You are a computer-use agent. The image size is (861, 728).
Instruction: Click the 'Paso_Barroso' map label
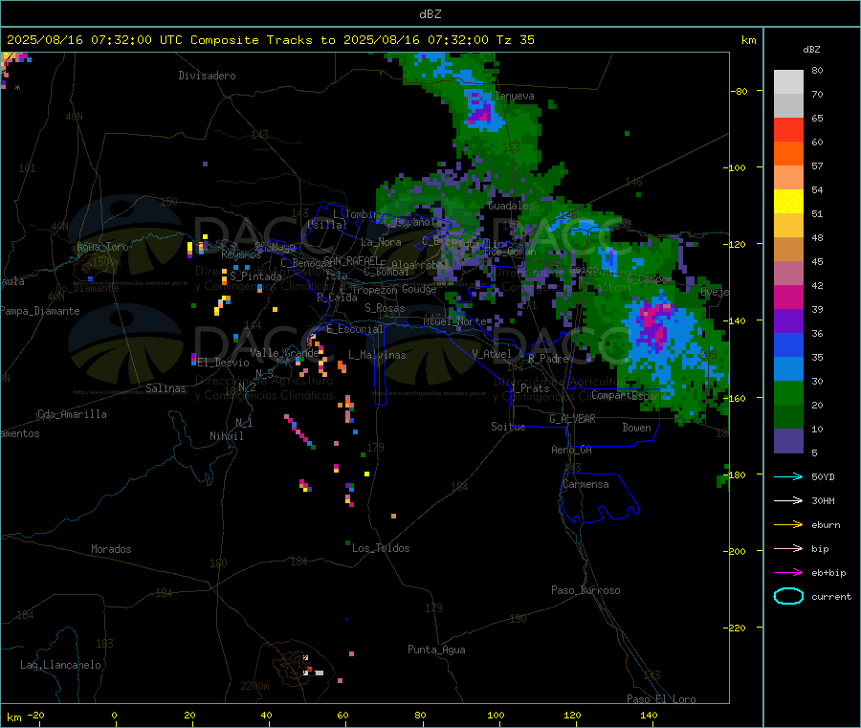click(585, 590)
